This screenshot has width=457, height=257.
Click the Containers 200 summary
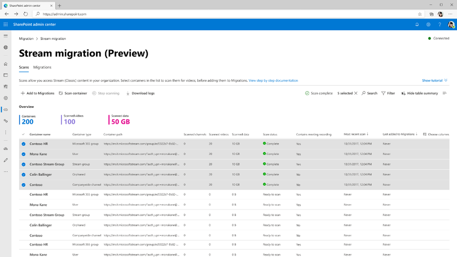point(28,120)
